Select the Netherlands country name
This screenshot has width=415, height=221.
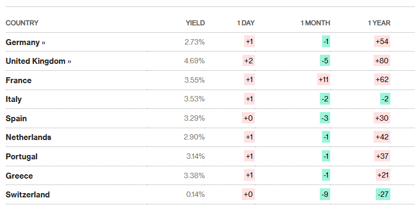pyautogui.click(x=28, y=137)
